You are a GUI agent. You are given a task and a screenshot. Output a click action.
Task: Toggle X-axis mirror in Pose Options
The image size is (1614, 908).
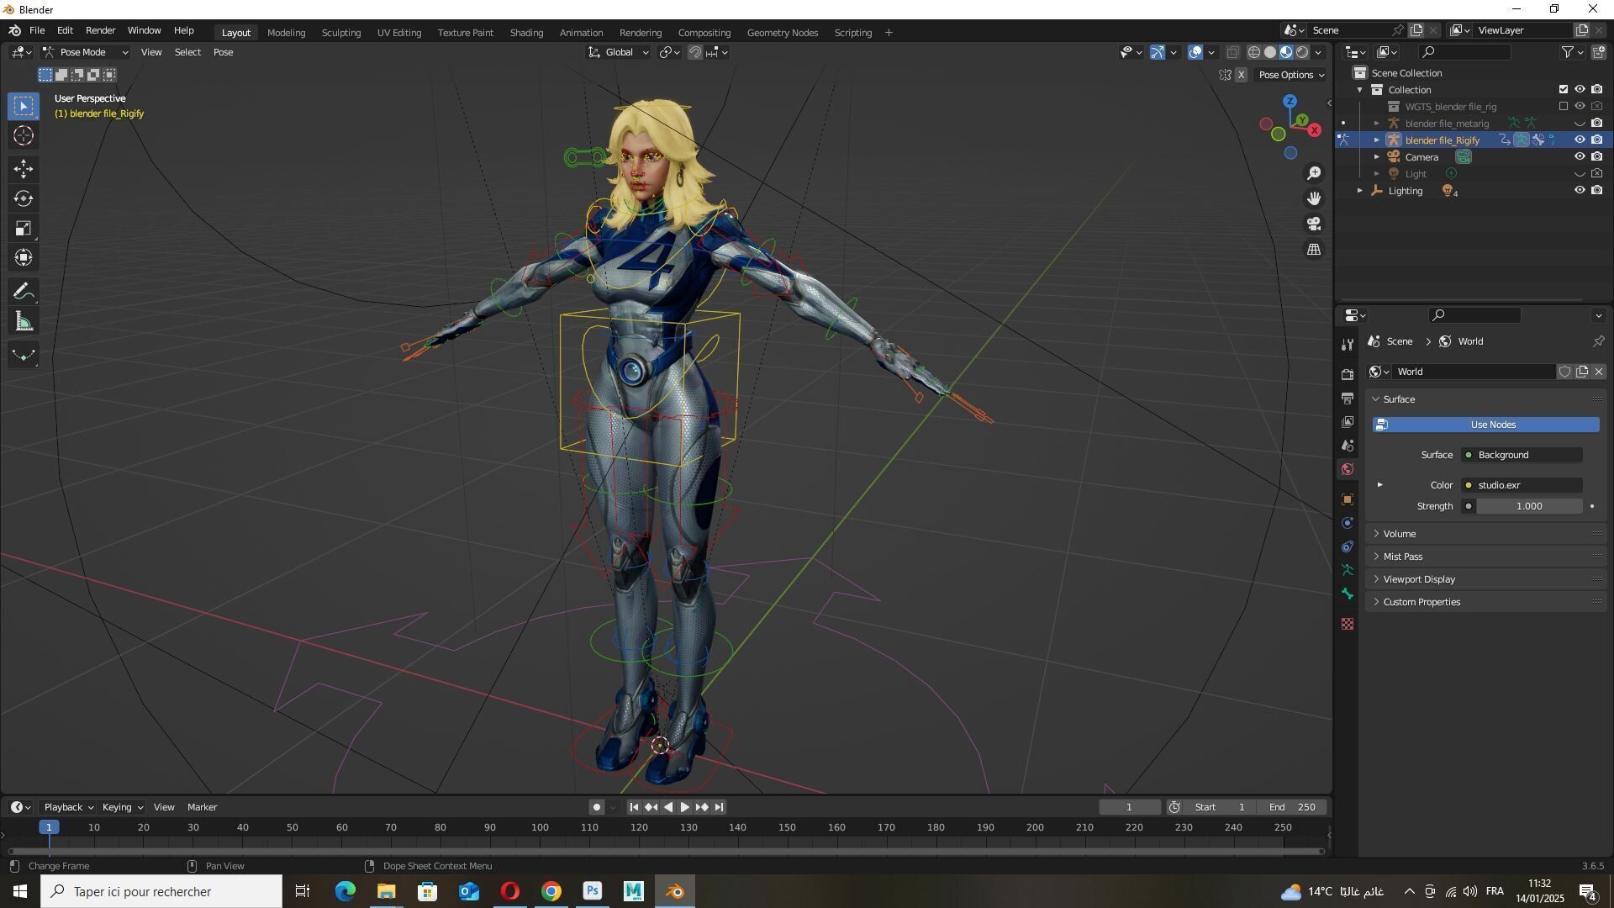(x=1241, y=75)
